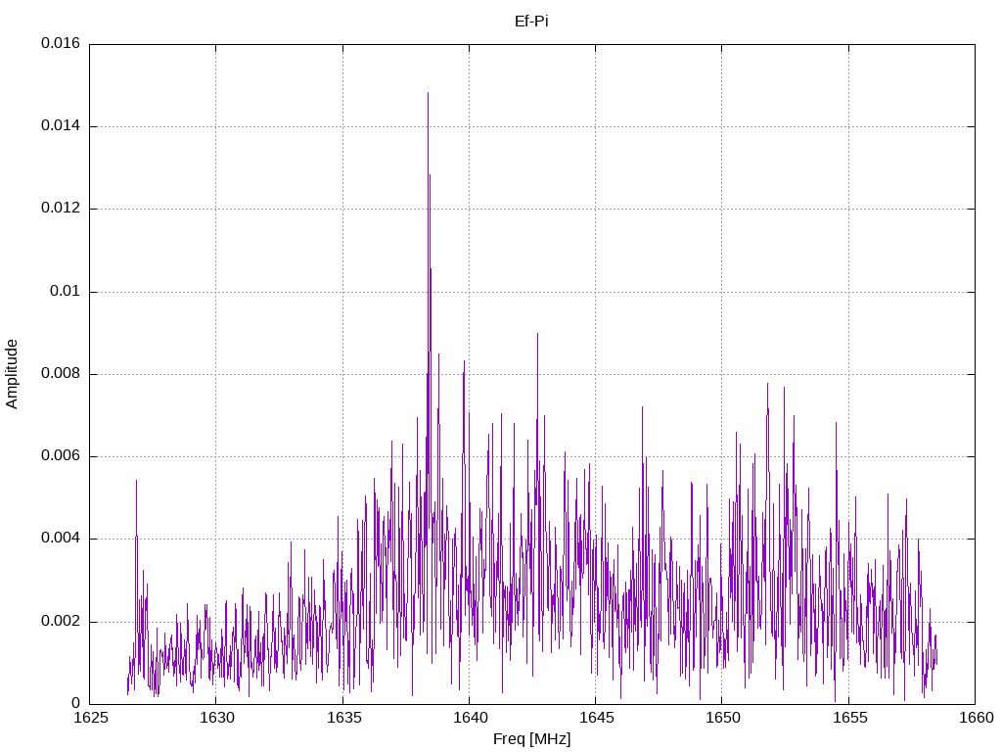This screenshot has width=1002, height=752.
Task: Click the y-axis tick label 0.008
Action: point(61,374)
